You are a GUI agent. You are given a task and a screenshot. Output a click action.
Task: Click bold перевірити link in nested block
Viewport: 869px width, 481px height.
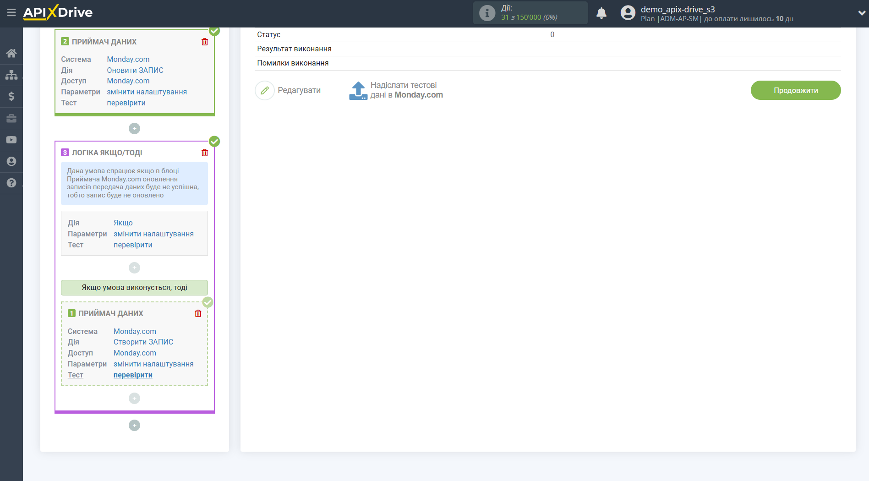coord(133,375)
